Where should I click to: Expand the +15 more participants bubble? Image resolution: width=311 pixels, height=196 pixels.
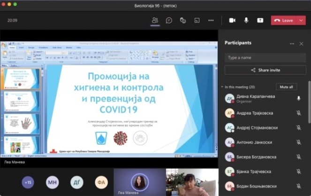click(28, 182)
